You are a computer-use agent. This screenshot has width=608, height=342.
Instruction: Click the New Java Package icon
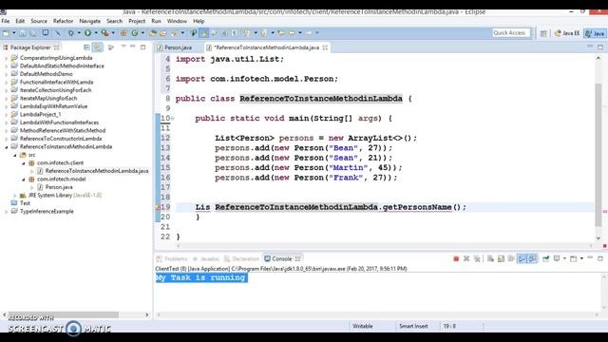[x=123, y=33]
